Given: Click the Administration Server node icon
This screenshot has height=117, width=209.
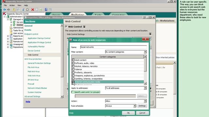Looking at the screenshot, I should point(8,17).
